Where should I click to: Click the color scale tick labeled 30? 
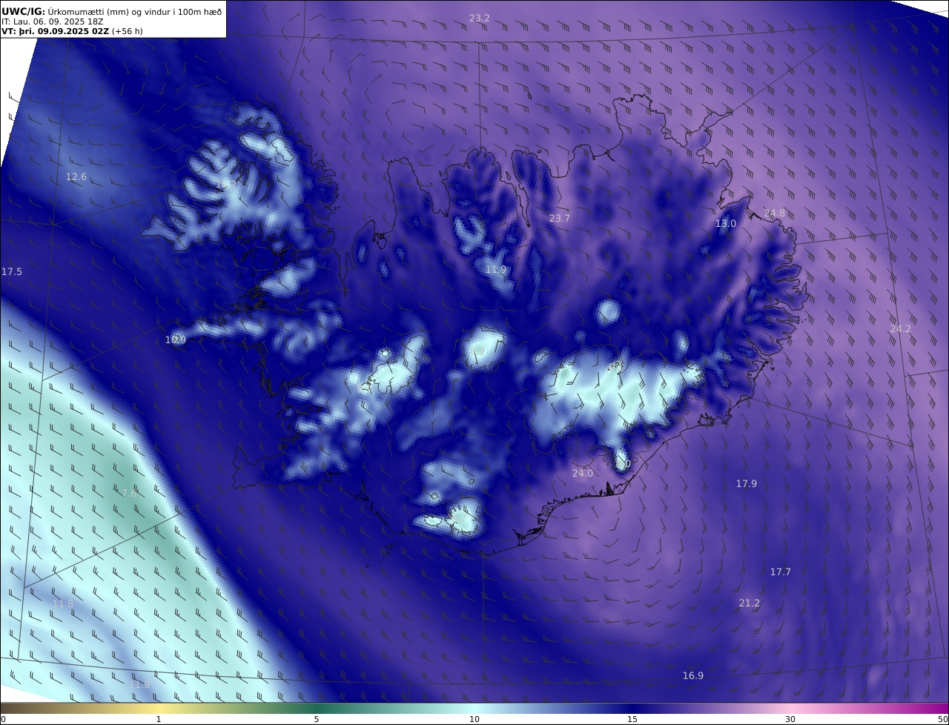pos(790,719)
